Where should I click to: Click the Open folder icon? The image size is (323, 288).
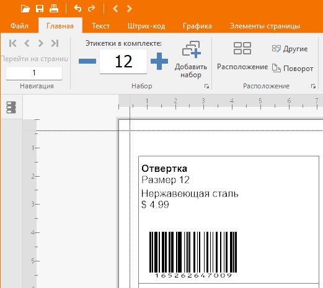(x=25, y=9)
